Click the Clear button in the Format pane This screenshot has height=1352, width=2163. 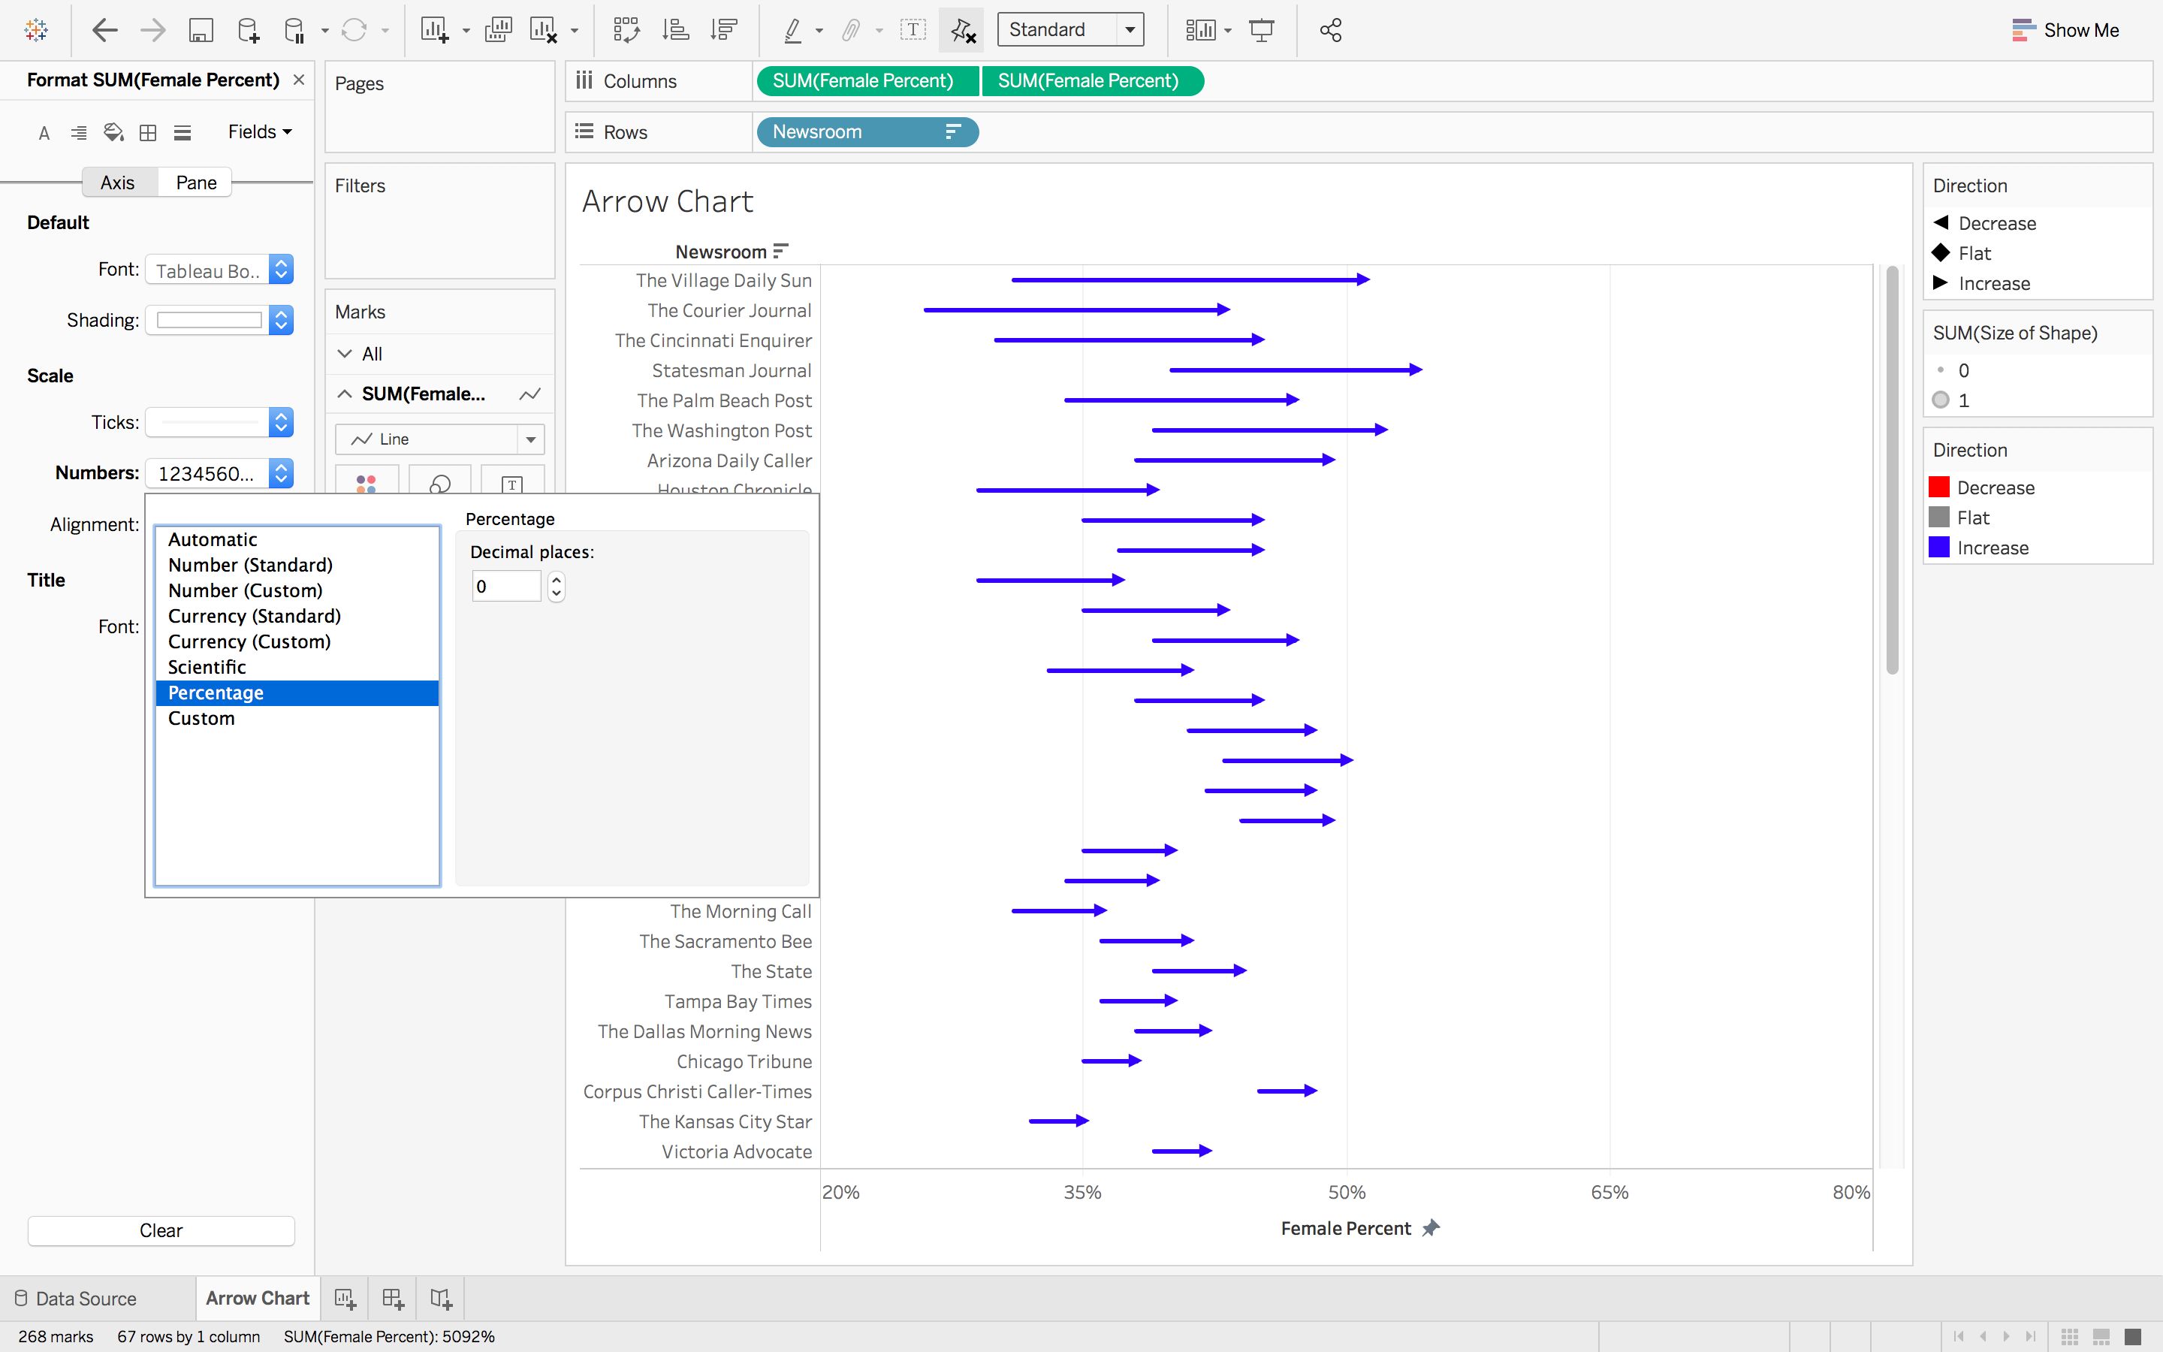[160, 1230]
